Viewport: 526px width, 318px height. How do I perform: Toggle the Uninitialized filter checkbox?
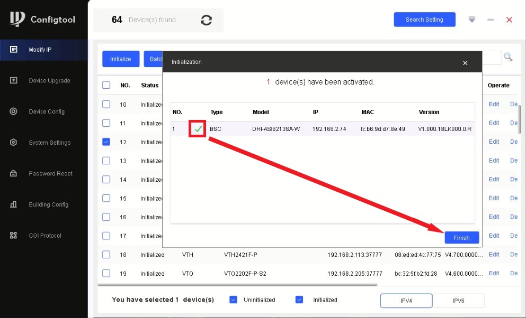coord(233,300)
